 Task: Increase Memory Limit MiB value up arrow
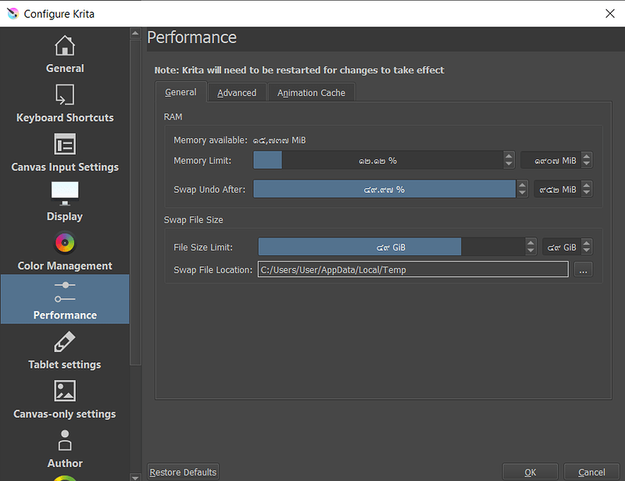(x=587, y=156)
